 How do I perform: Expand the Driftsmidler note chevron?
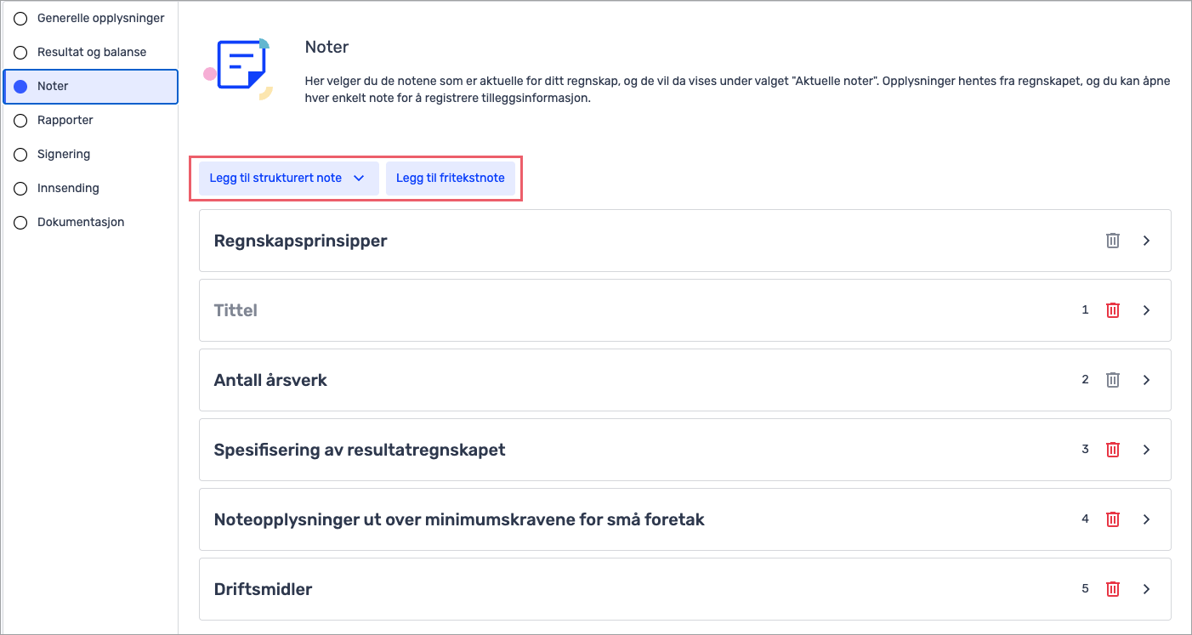tap(1146, 589)
